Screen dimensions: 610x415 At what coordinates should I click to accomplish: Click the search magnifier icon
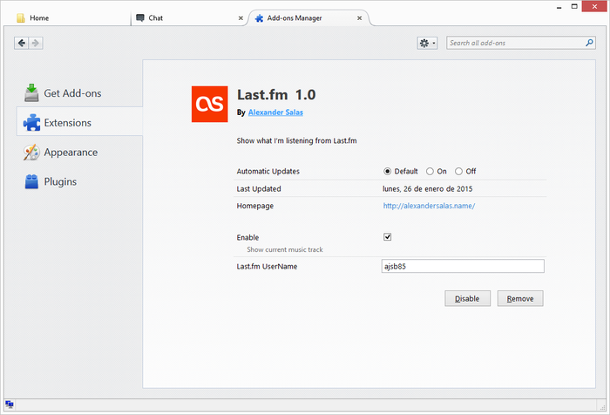(x=589, y=43)
